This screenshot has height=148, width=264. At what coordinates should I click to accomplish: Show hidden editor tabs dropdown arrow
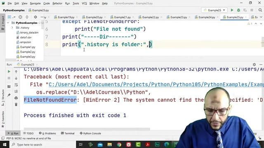point(261,17)
